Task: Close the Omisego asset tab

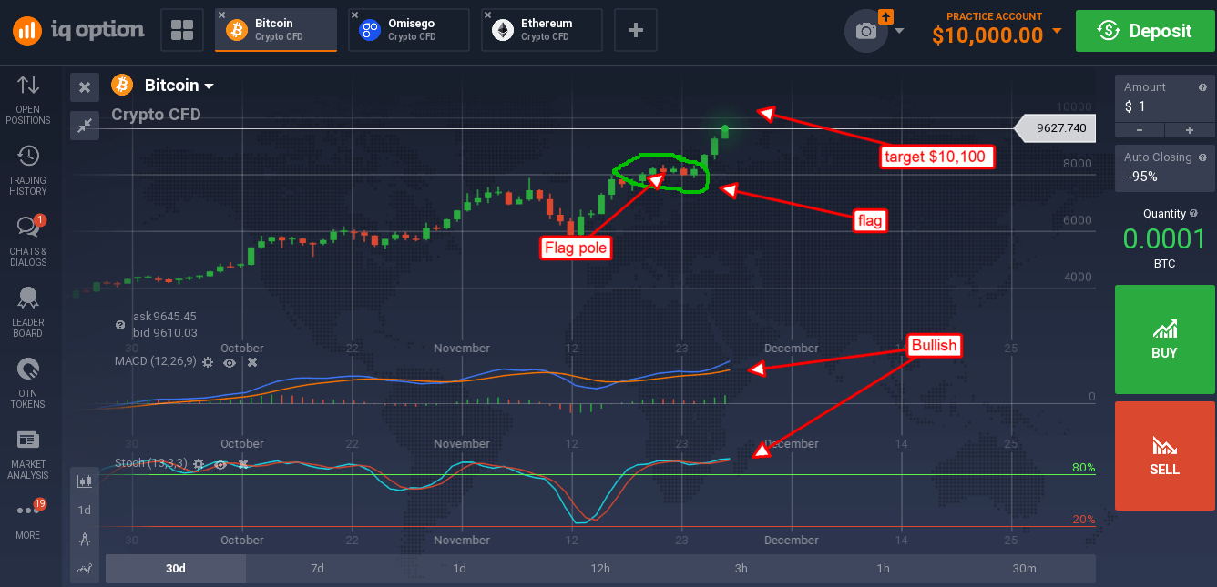Action: pyautogui.click(x=355, y=15)
